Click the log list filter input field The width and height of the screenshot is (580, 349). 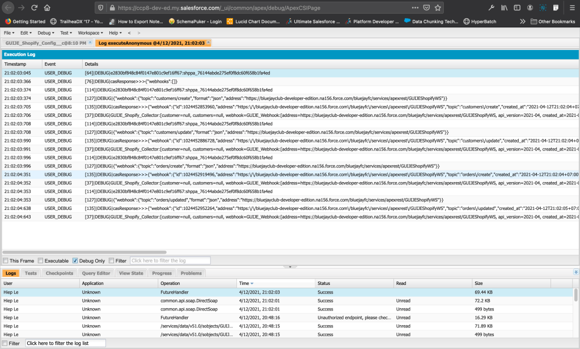(x=65, y=343)
